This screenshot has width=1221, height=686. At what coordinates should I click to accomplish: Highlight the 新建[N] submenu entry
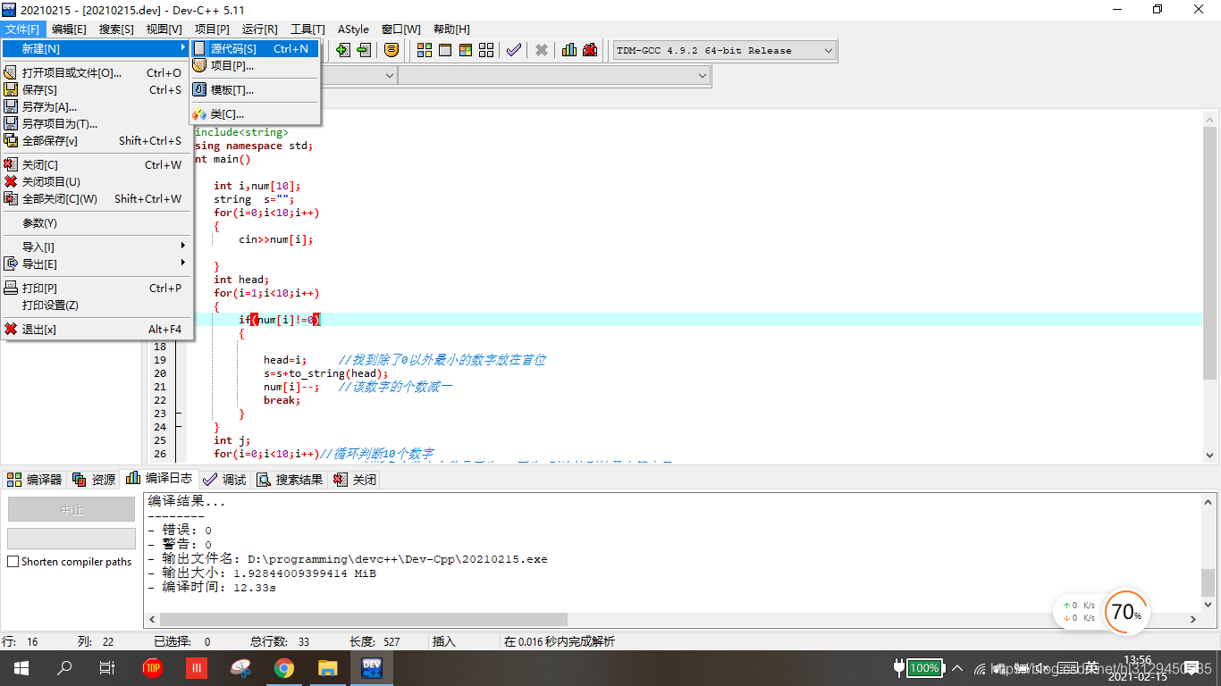(96, 48)
